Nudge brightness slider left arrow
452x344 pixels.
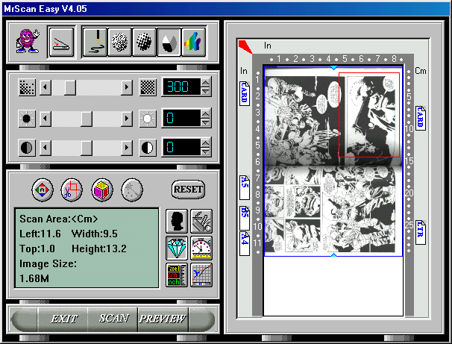coord(45,119)
